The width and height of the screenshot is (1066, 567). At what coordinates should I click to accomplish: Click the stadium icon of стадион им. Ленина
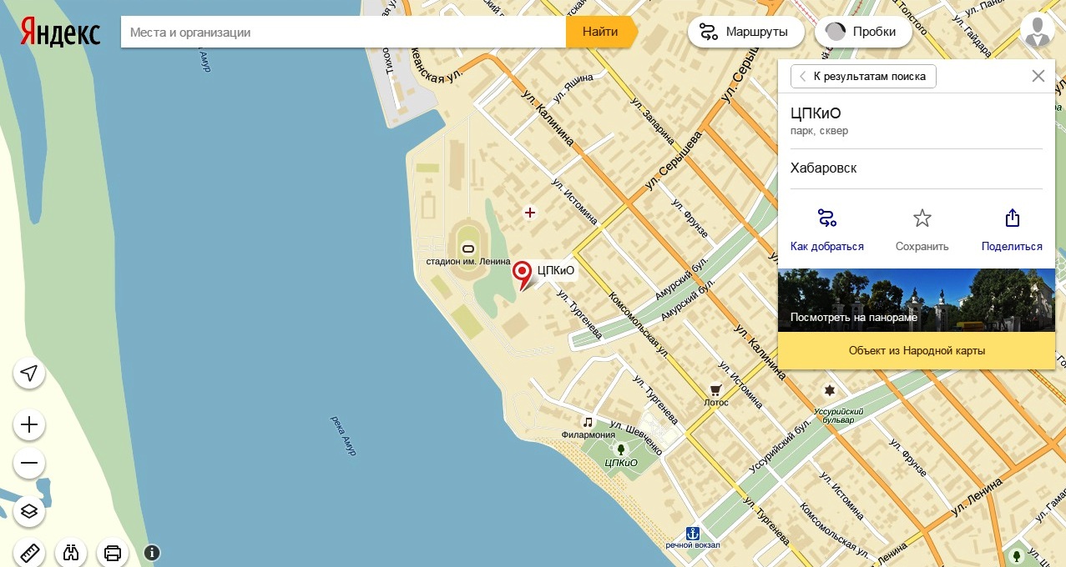coord(467,248)
